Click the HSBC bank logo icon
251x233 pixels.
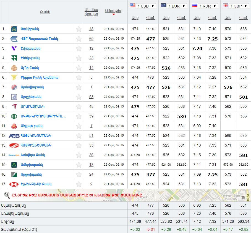click(14, 184)
